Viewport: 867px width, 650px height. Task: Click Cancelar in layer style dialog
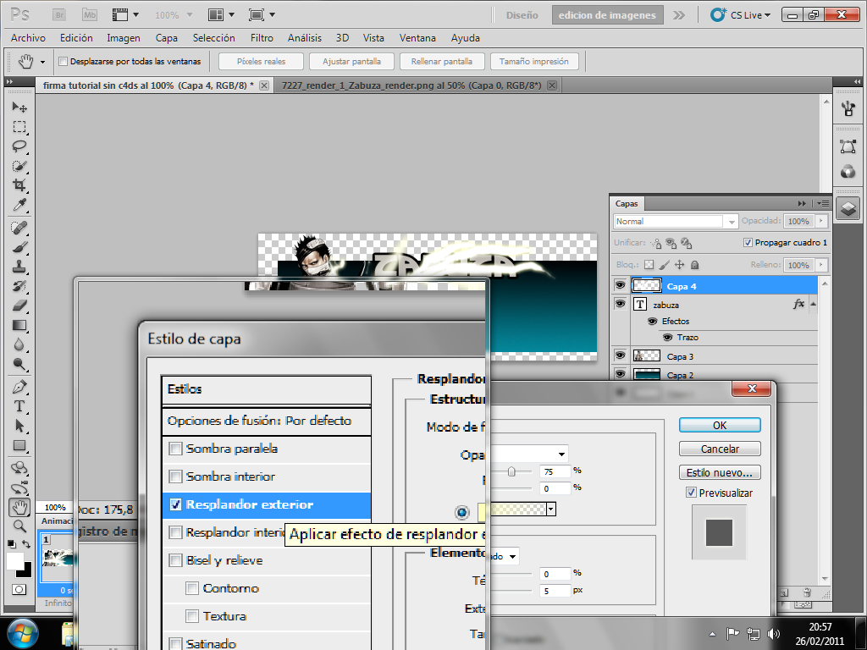pyautogui.click(x=720, y=449)
